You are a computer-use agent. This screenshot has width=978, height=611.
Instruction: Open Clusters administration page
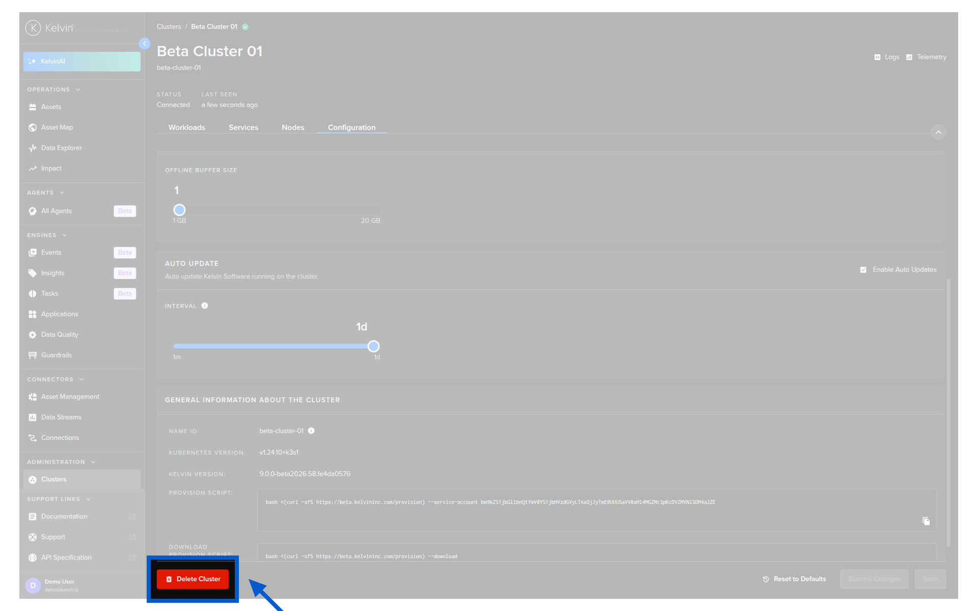(x=82, y=480)
